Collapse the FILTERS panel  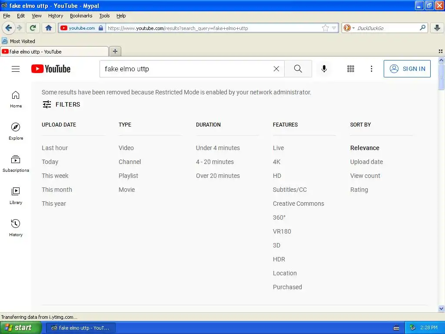click(x=61, y=104)
